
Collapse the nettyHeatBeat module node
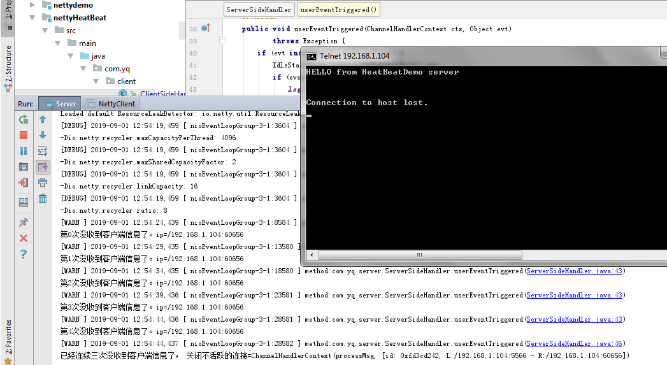point(32,18)
